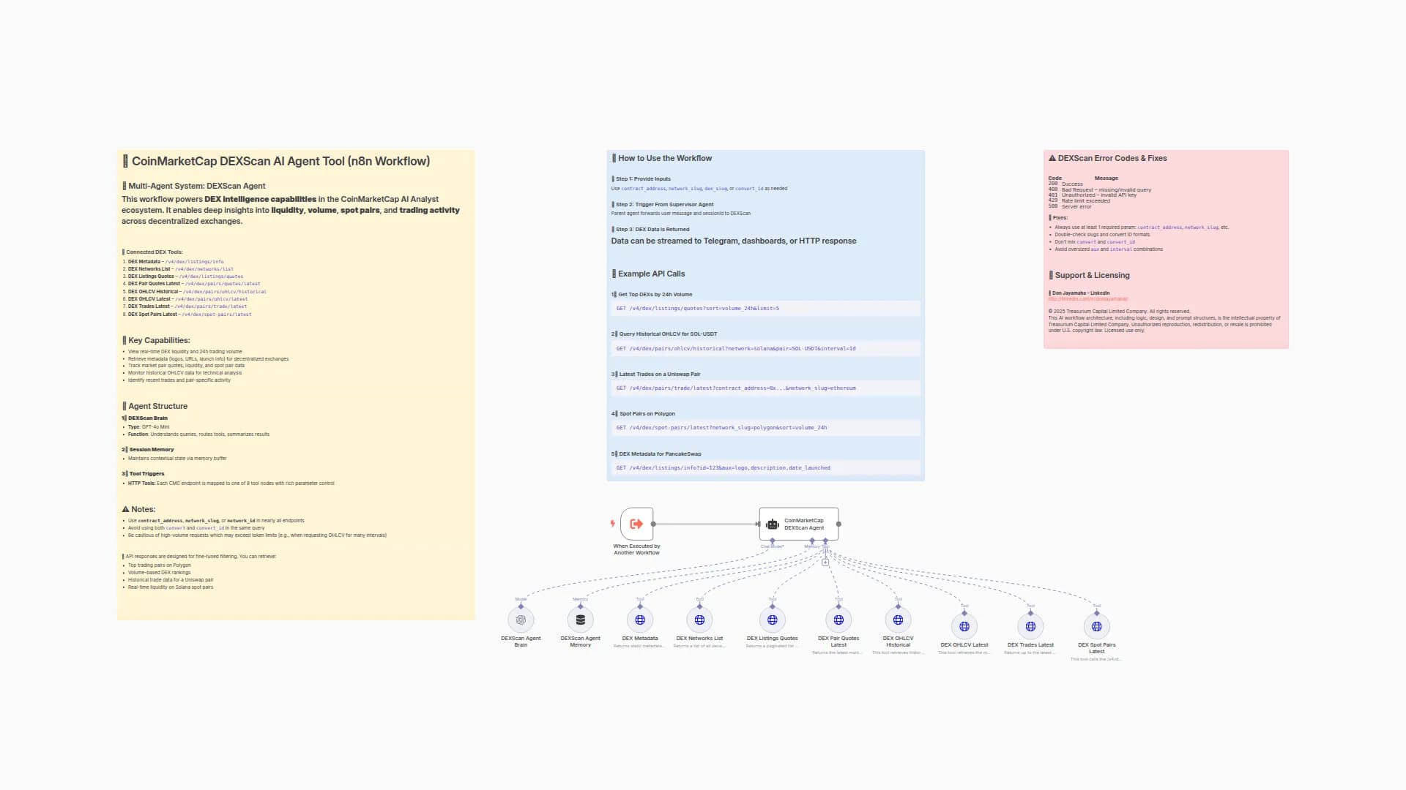Open the Don Jayamaha LinkedIn URL link

click(x=1088, y=299)
